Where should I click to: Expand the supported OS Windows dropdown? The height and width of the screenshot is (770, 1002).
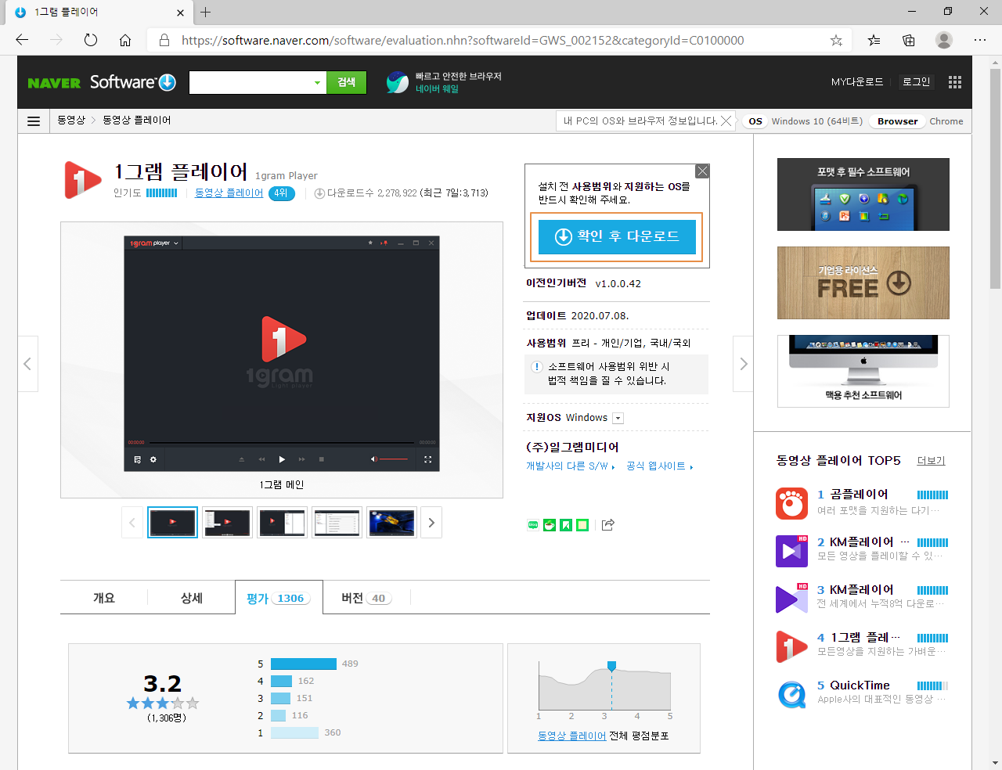[x=618, y=418]
